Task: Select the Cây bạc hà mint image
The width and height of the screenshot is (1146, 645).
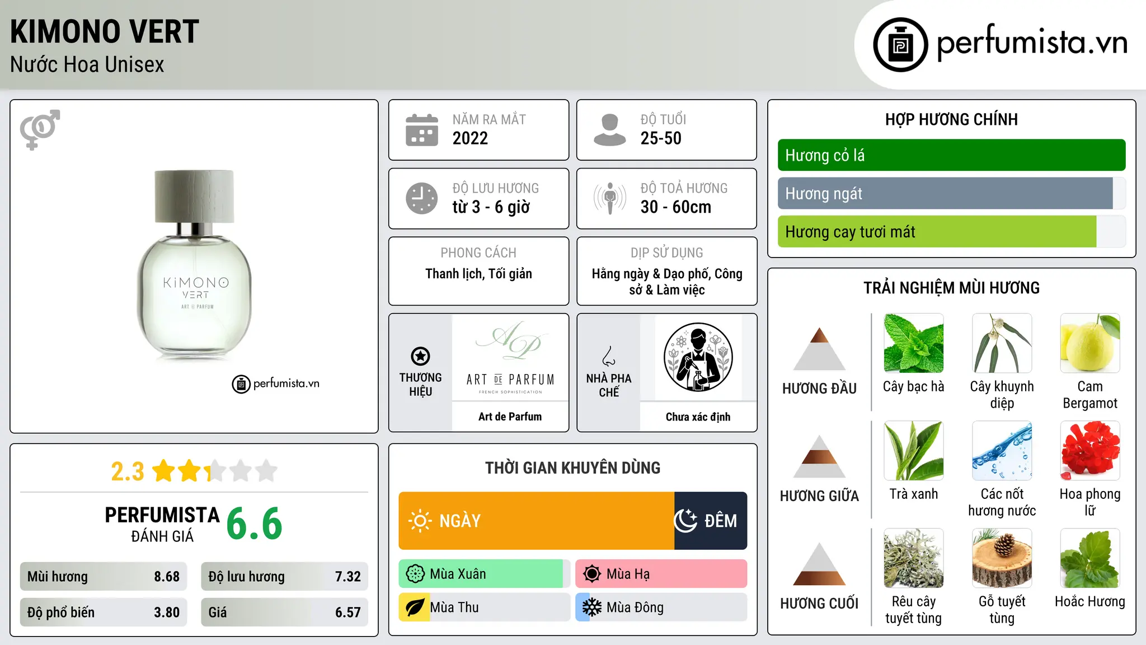Action: (914, 343)
